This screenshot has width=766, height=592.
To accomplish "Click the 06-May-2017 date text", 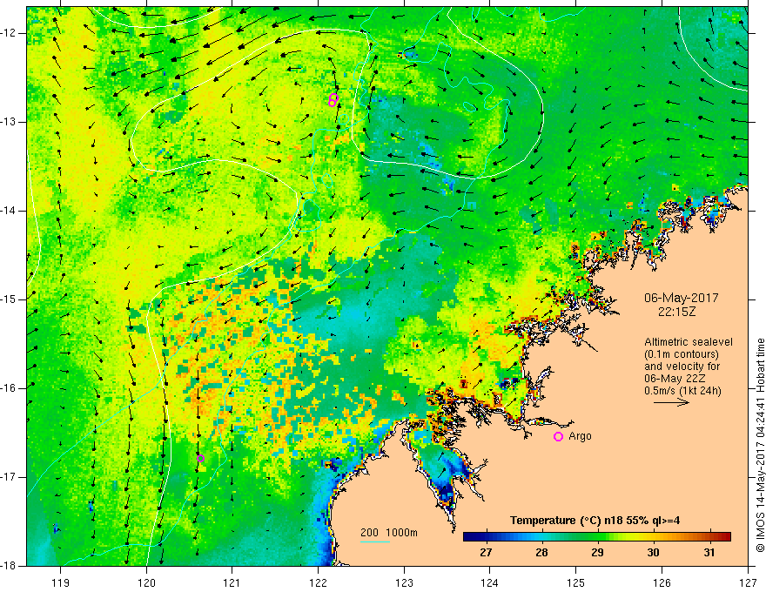I will coord(681,298).
